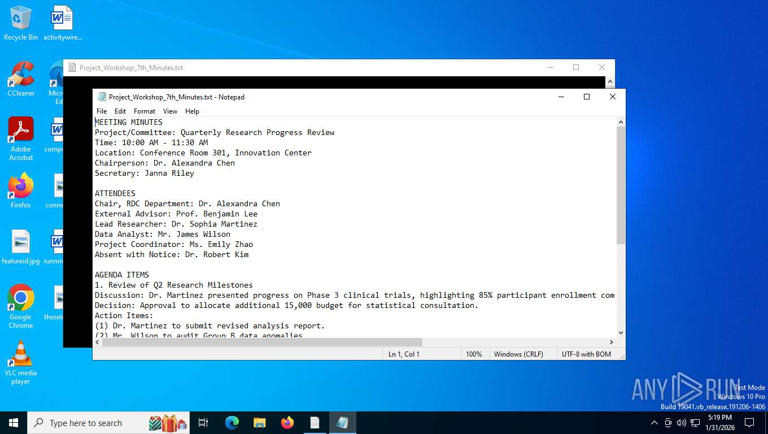768x434 pixels.
Task: Launch CCleaner from the desktop
Action: click(x=21, y=79)
